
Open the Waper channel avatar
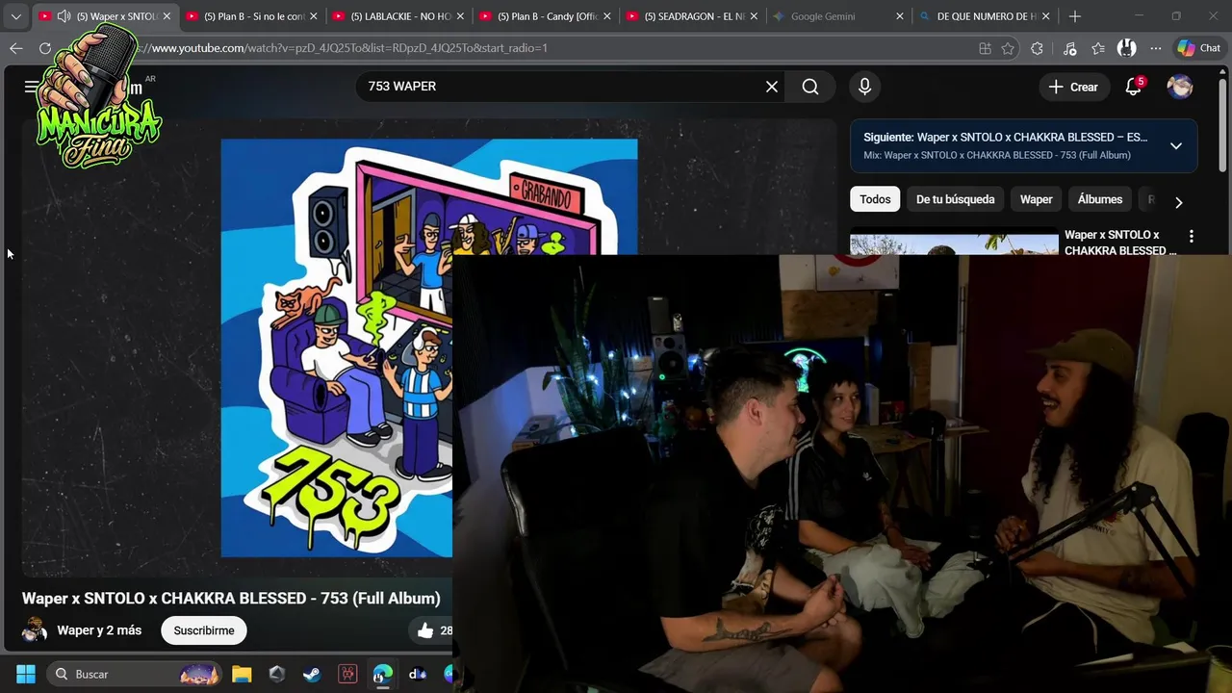[x=35, y=630]
